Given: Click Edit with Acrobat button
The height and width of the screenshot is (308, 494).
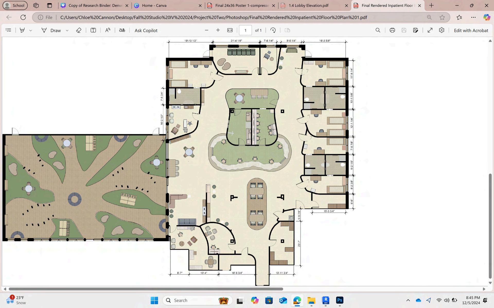Looking at the screenshot, I should (x=471, y=30).
